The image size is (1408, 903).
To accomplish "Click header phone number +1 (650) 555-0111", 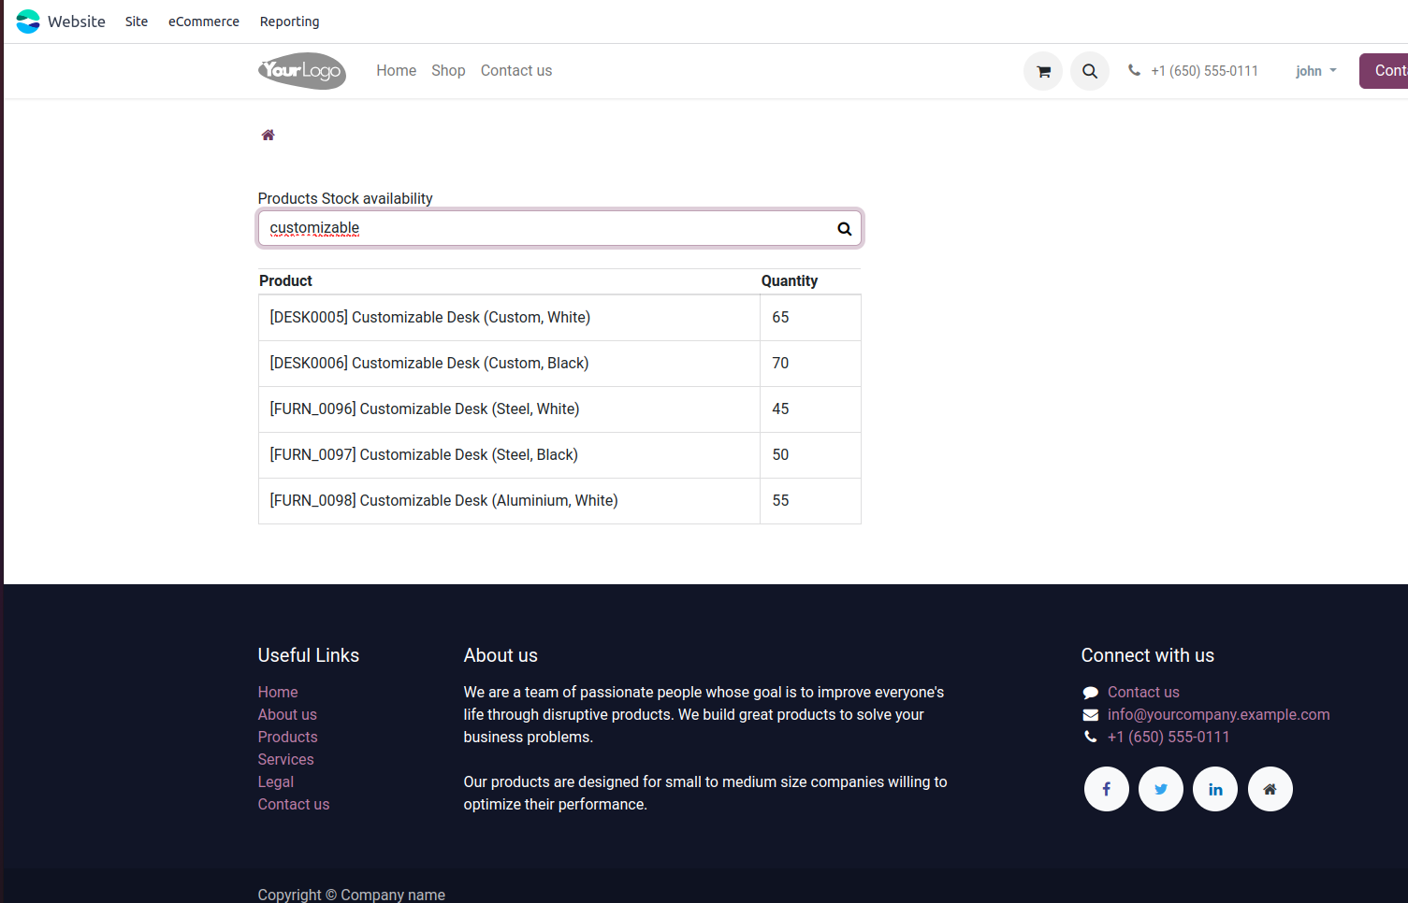I will 1204,71.
